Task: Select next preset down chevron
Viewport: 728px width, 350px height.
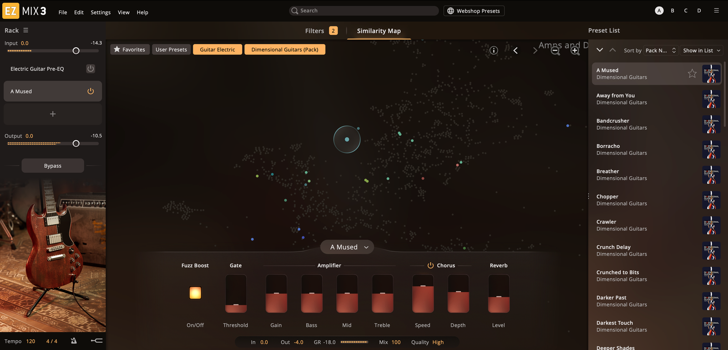Action: click(600, 50)
